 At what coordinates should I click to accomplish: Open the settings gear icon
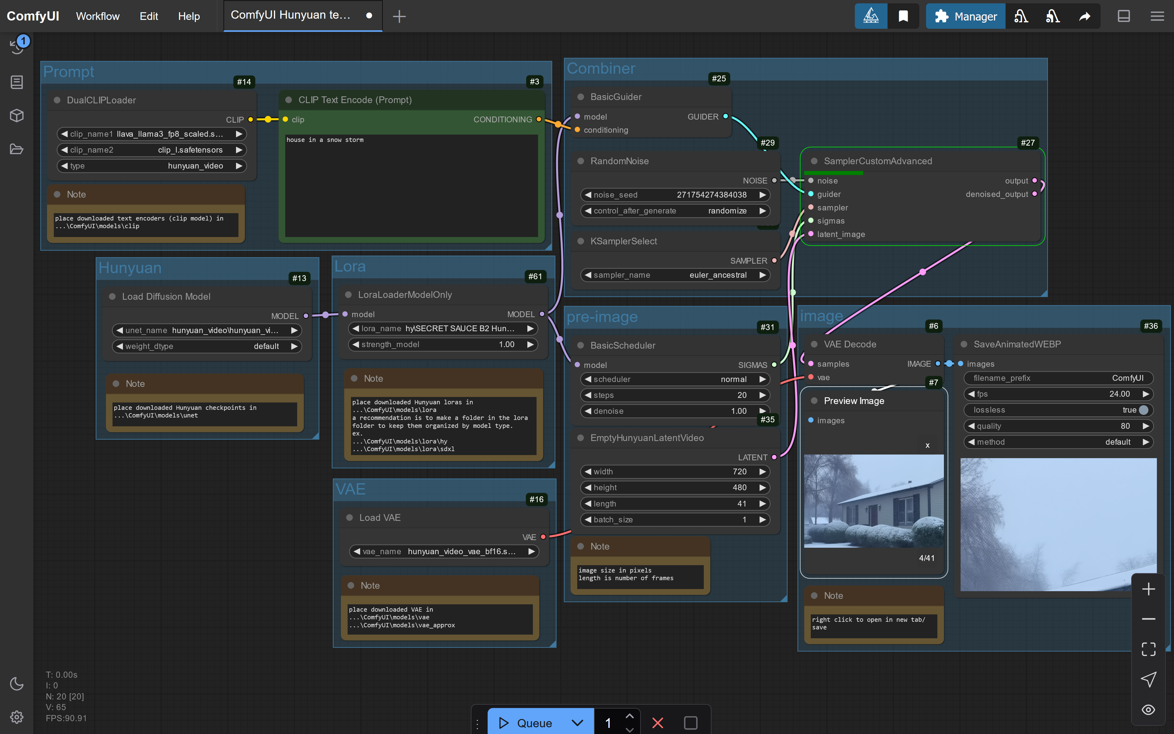click(17, 717)
